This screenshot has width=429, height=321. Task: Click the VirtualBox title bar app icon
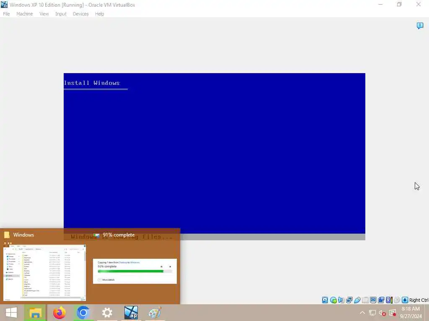pos(4,5)
